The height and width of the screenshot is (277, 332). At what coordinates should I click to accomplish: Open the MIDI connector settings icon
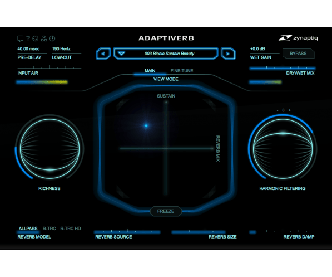point(36,38)
